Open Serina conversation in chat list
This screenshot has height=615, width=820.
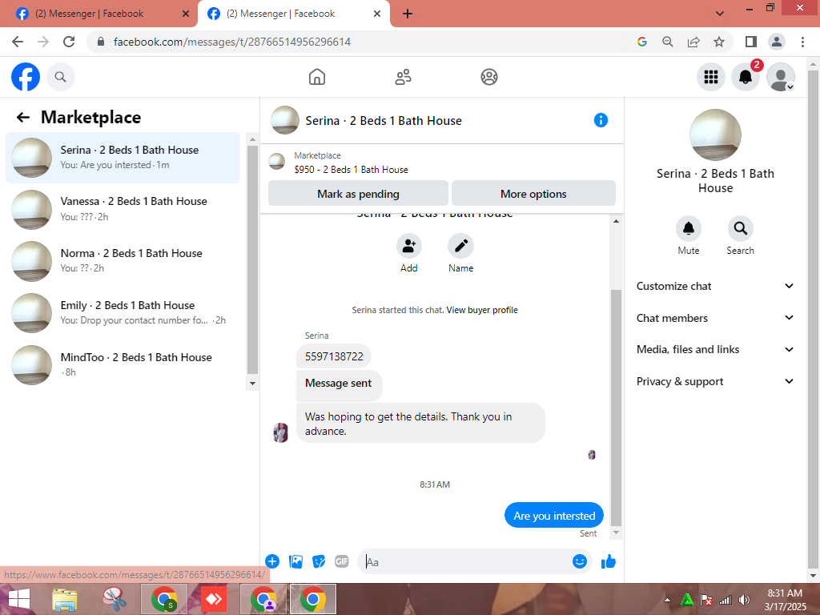click(123, 158)
